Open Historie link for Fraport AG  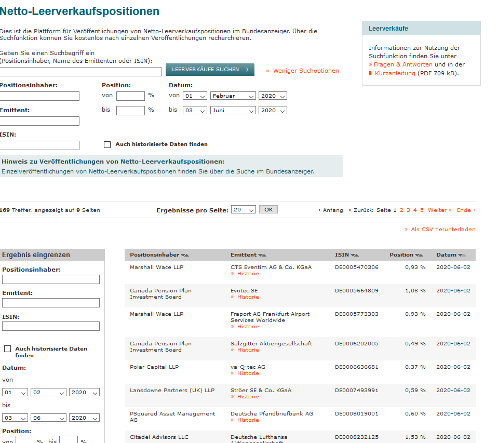[x=248, y=327]
